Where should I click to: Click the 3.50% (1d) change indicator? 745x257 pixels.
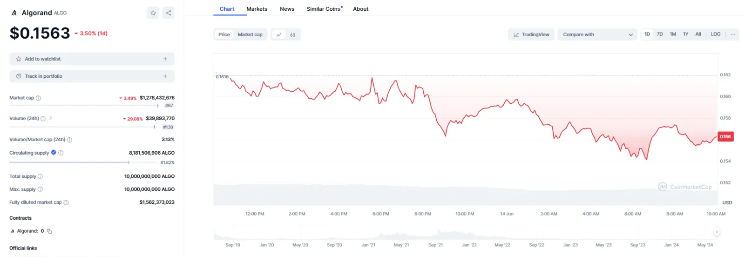[x=91, y=34]
